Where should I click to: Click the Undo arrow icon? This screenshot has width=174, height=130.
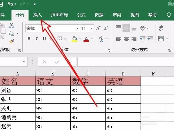[10, 4]
